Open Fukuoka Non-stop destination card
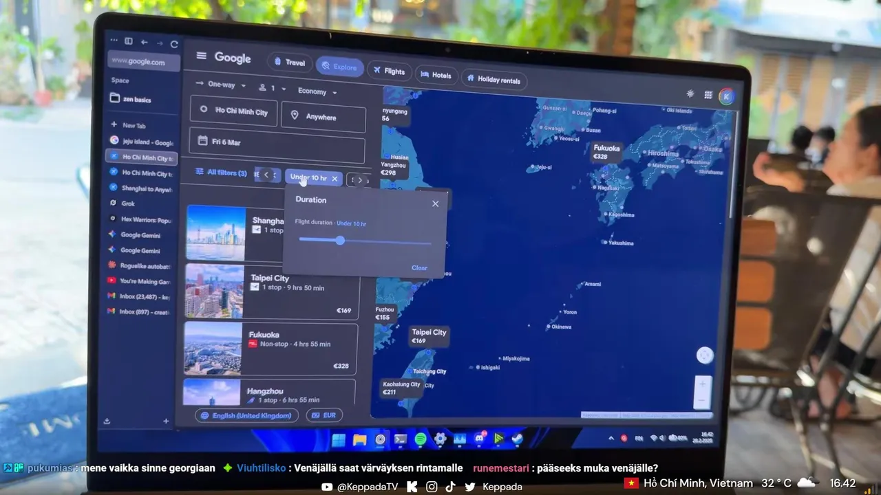 click(271, 349)
